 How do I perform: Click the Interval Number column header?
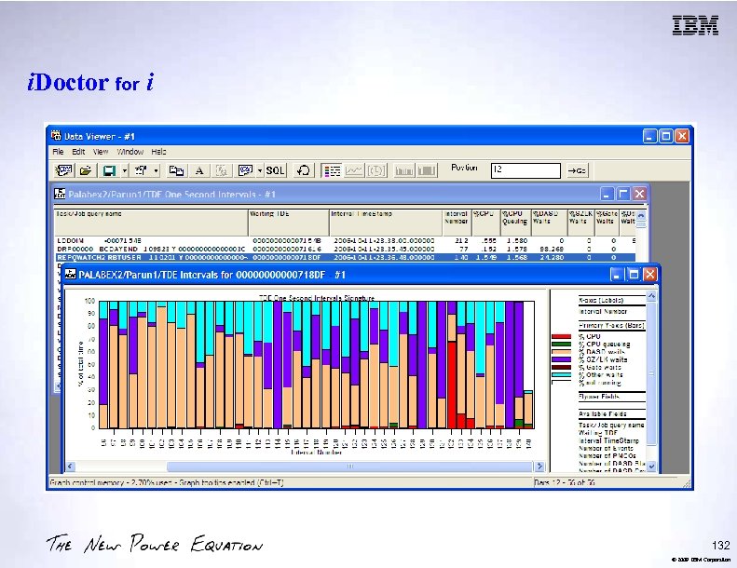pos(457,223)
